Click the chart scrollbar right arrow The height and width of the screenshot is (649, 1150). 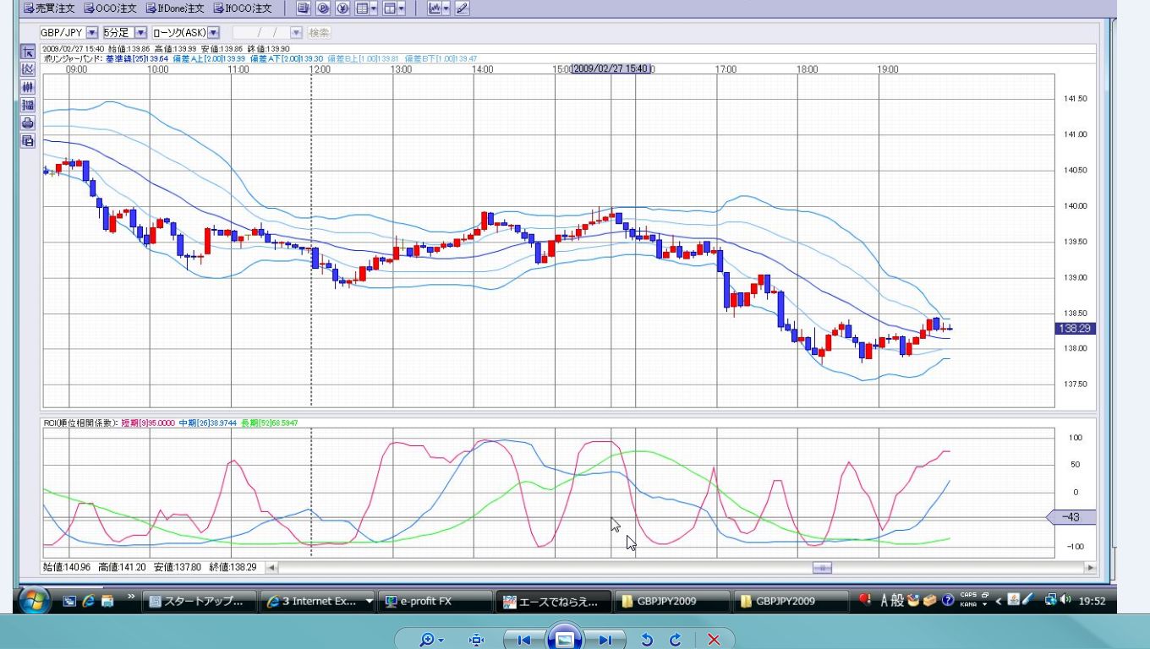(x=1090, y=568)
